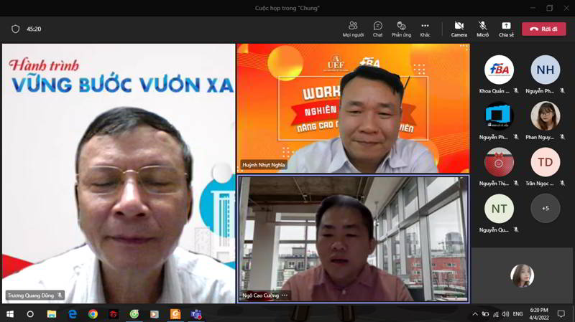Click Huỳnh Nhựt Nghĩa name label

pyautogui.click(x=263, y=165)
